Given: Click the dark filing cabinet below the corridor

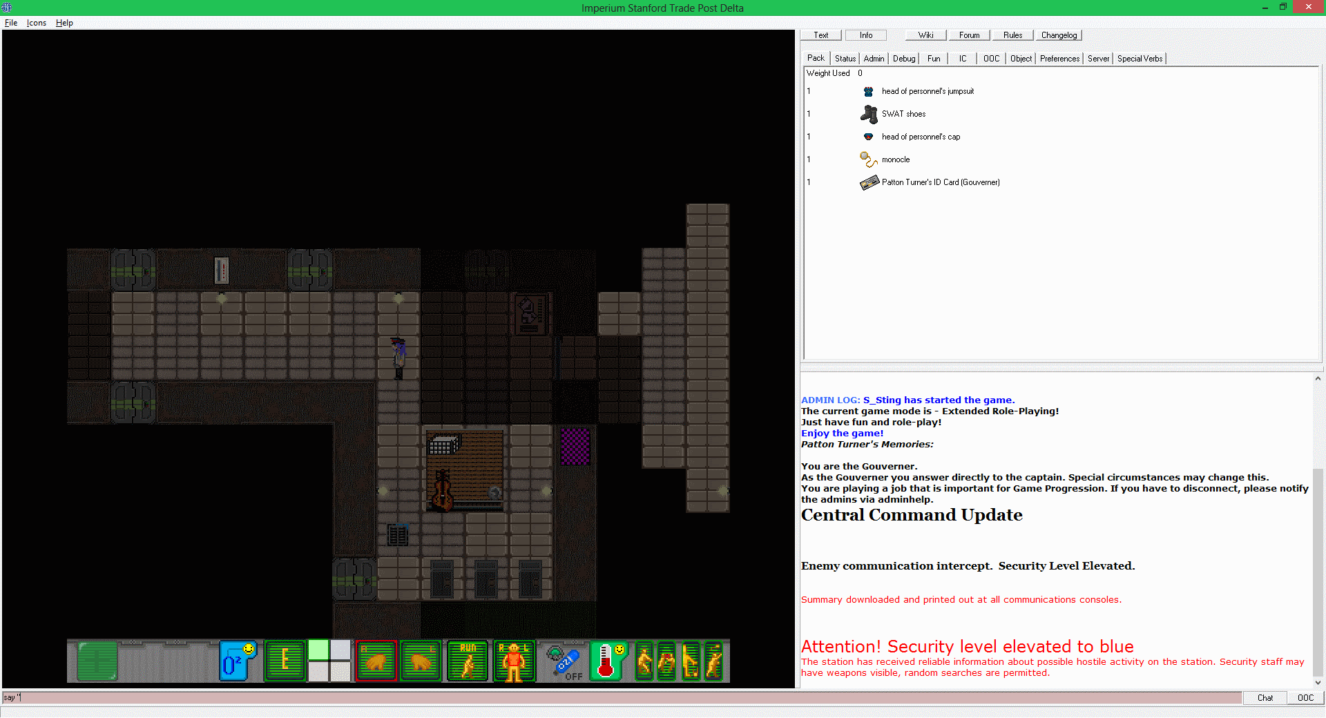Looking at the screenshot, I should coord(398,534).
